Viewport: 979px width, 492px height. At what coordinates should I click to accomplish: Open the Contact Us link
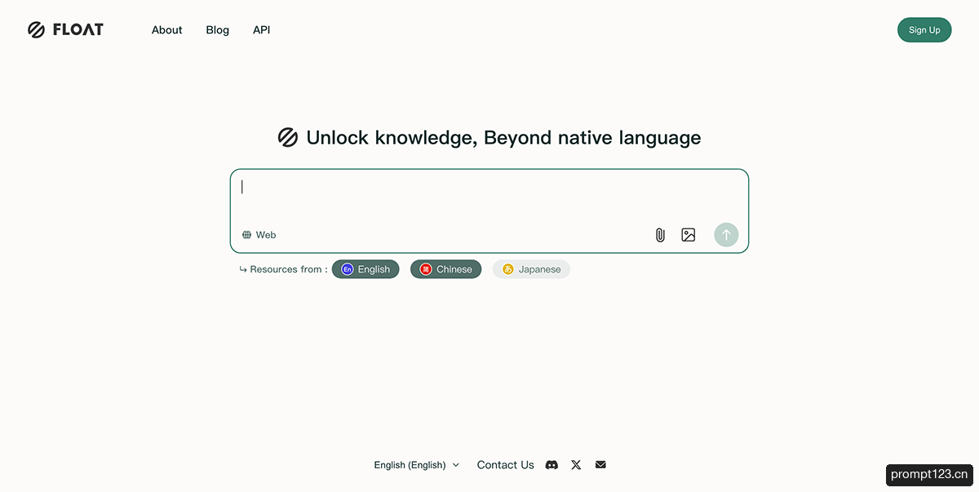506,465
